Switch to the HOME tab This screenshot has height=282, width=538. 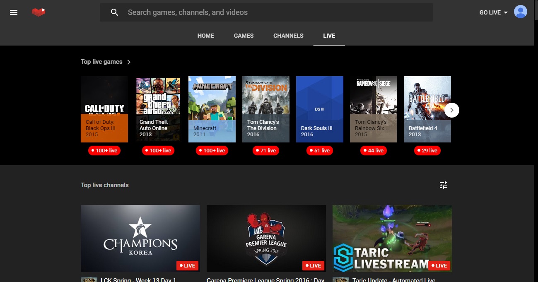(206, 36)
